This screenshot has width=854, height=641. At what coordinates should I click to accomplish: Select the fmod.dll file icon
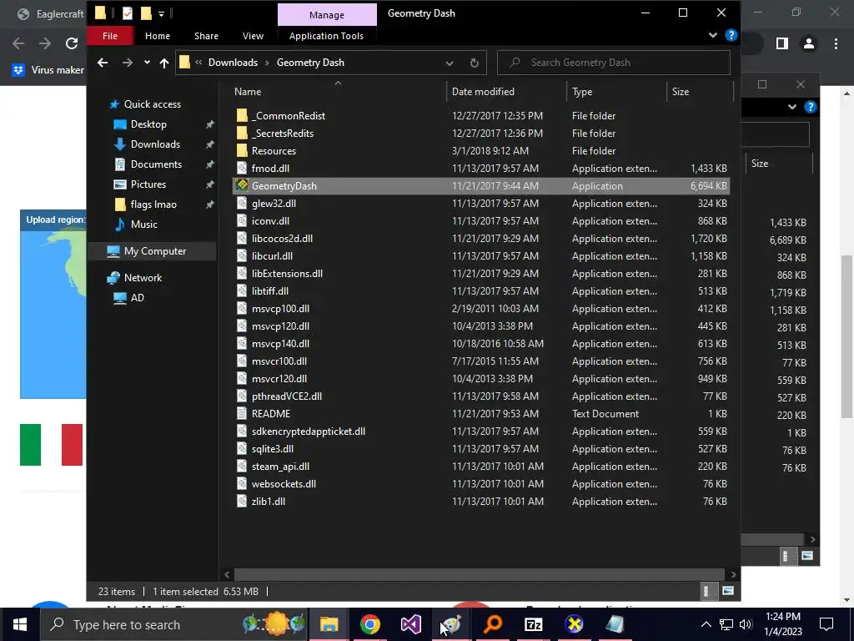(x=242, y=169)
